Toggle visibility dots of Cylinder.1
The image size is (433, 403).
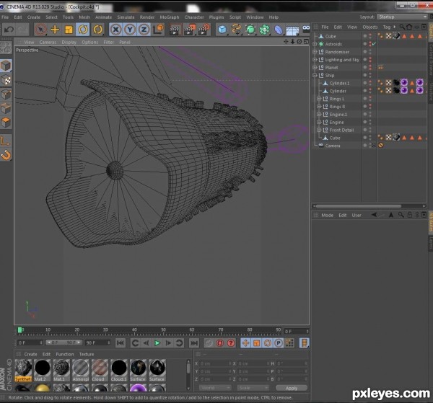[370, 83]
